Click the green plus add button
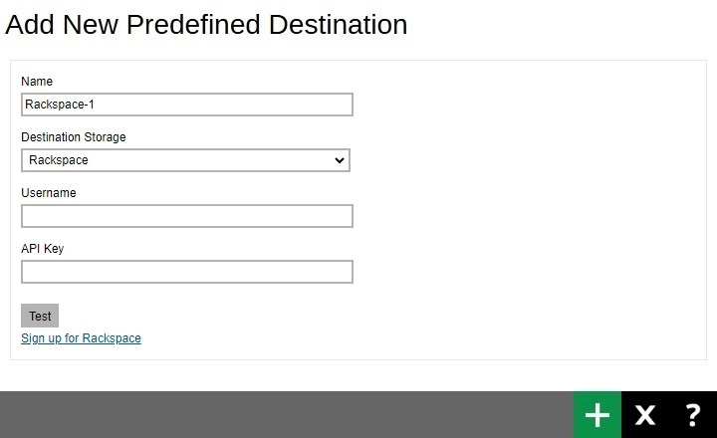The image size is (717, 438). (597, 415)
